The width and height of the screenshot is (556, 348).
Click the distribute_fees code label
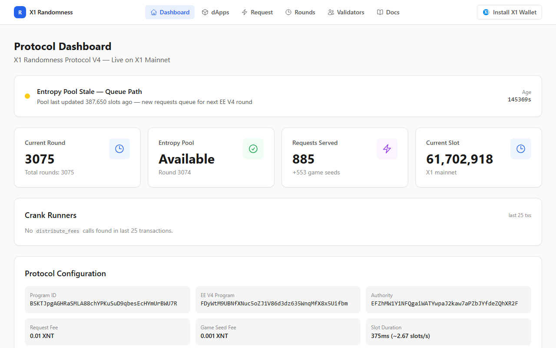point(58,231)
